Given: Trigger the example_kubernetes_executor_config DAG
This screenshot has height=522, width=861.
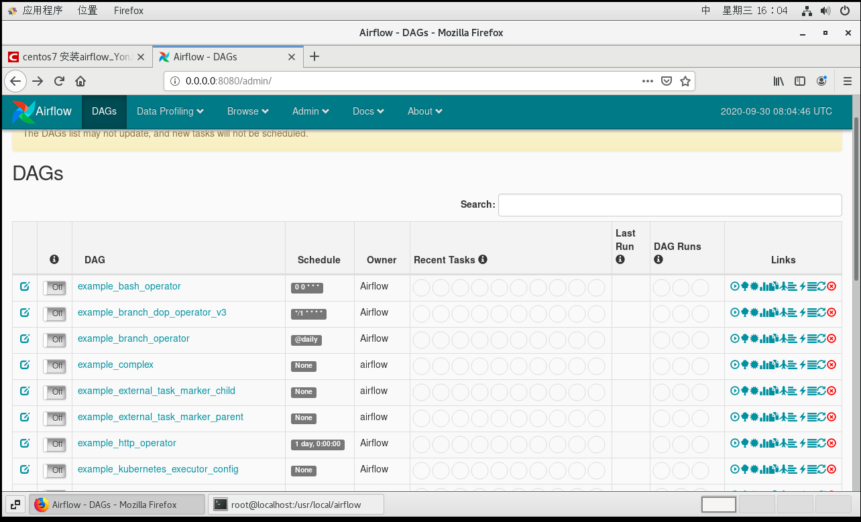Looking at the screenshot, I should click(x=735, y=469).
